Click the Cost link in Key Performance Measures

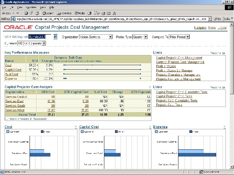click(x=8, y=65)
